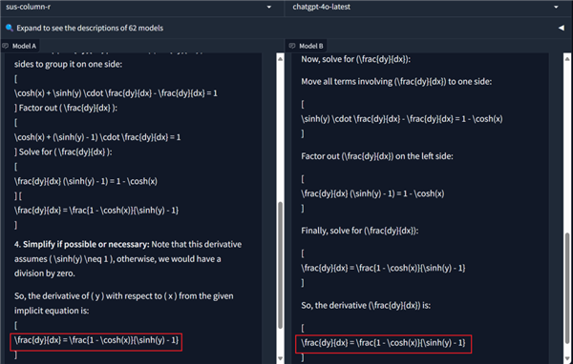Open the sus-column-r dropdown arrow

pyautogui.click(x=269, y=7)
